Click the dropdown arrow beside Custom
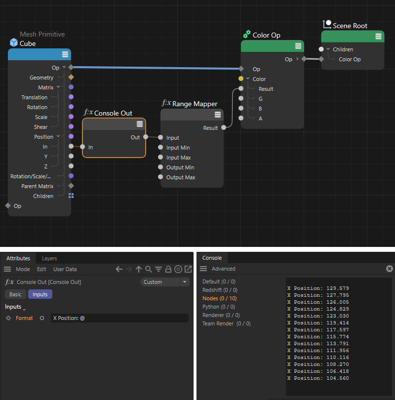The width and height of the screenshot is (395, 400). pos(185,282)
